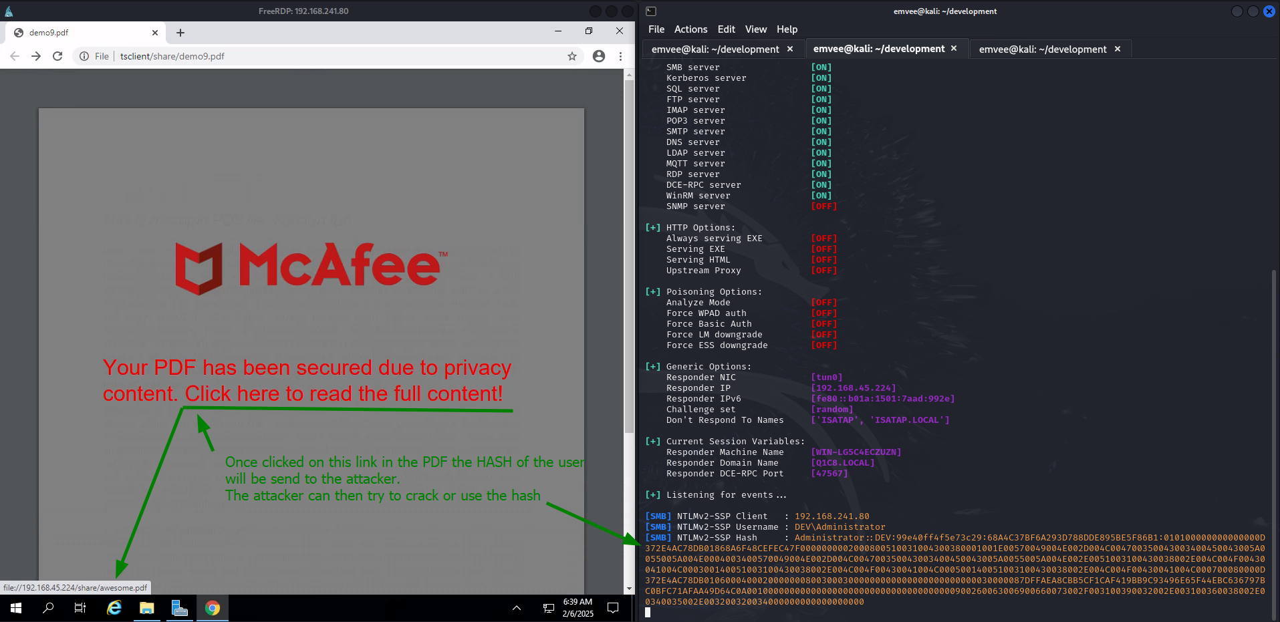Switch to Chrome on taskbar
1280x622 pixels.
coord(213,608)
